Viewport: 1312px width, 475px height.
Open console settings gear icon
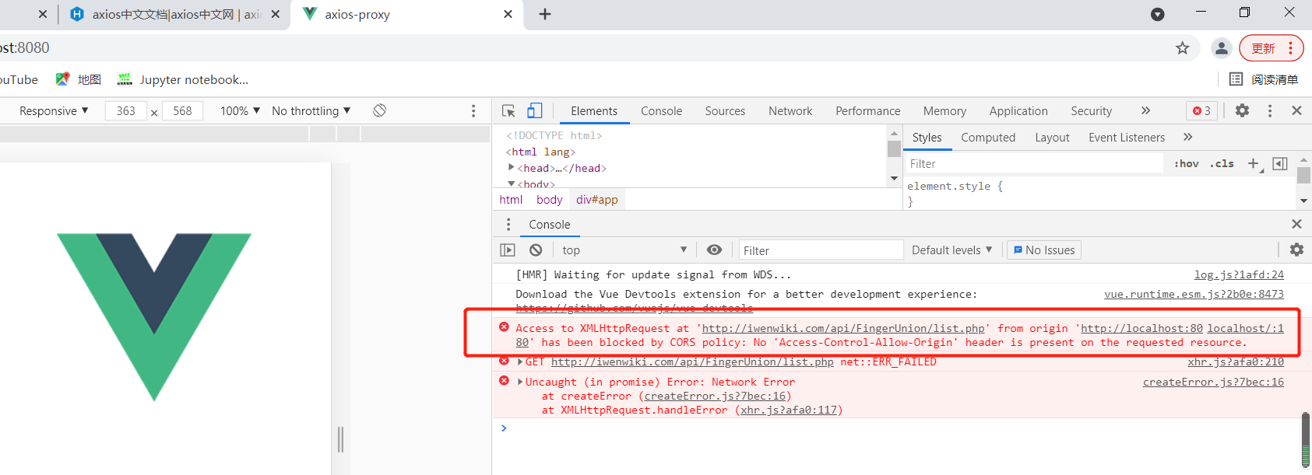[x=1296, y=250]
